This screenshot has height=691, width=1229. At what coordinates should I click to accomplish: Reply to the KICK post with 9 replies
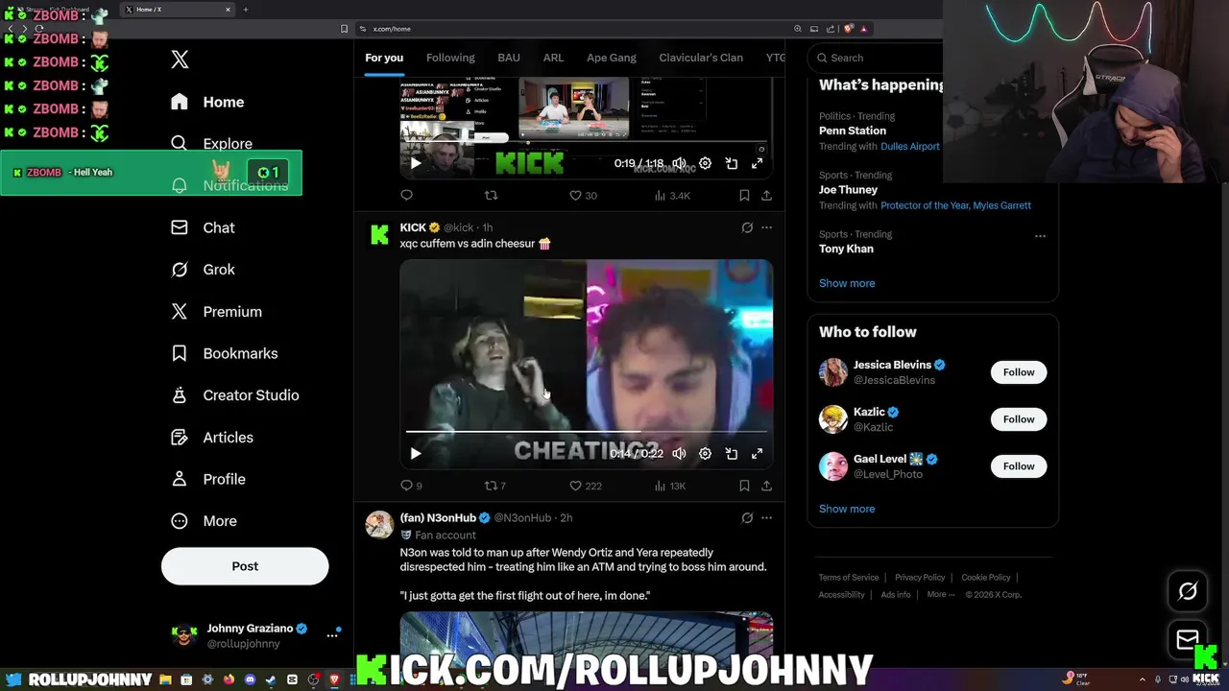click(411, 486)
